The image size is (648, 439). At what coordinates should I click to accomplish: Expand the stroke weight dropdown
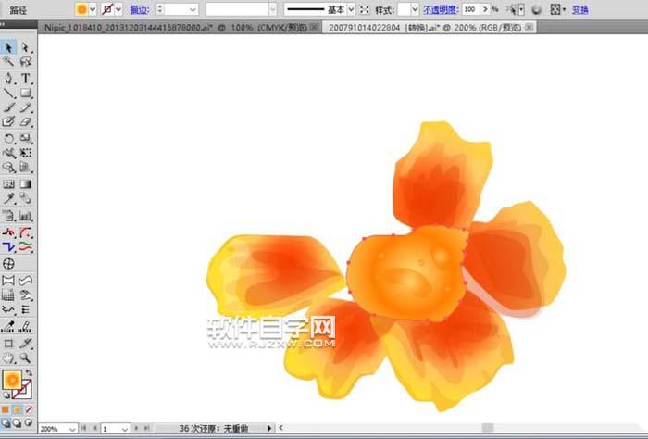coord(193,9)
